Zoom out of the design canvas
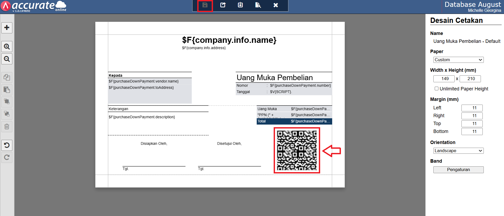Viewport: 504px width, 216px height. tap(7, 59)
